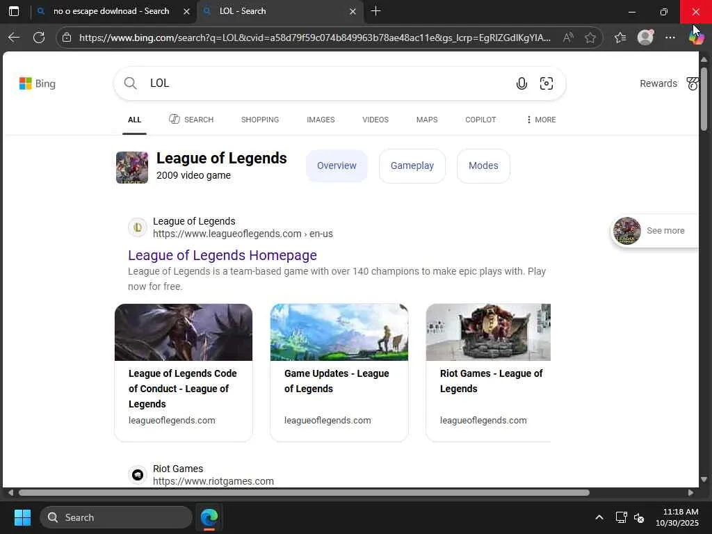Viewport: 712px width, 534px height.
Task: Switch to the COPILOT tab
Action: [x=480, y=120]
